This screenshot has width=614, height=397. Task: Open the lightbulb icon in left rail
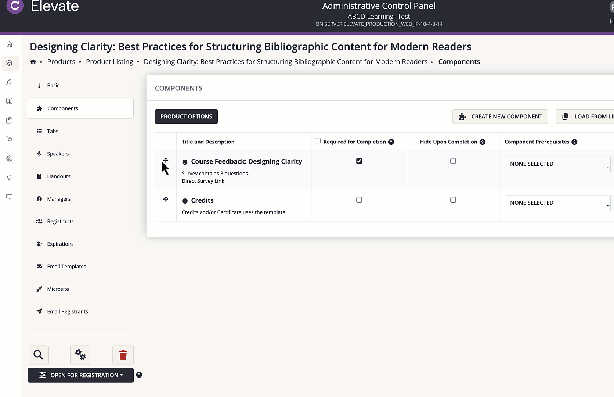point(10,178)
